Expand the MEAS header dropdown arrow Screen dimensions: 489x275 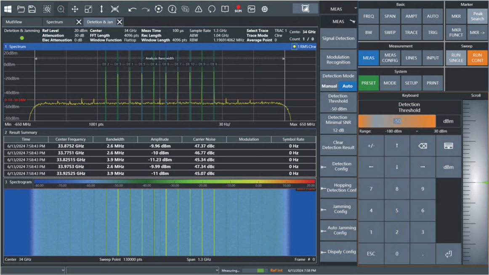[x=355, y=8]
